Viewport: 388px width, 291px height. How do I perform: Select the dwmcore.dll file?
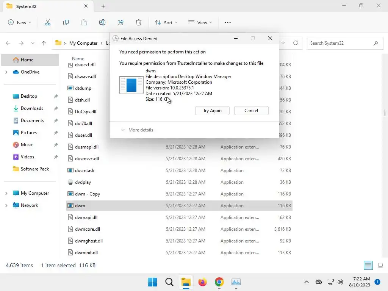[179, 229]
